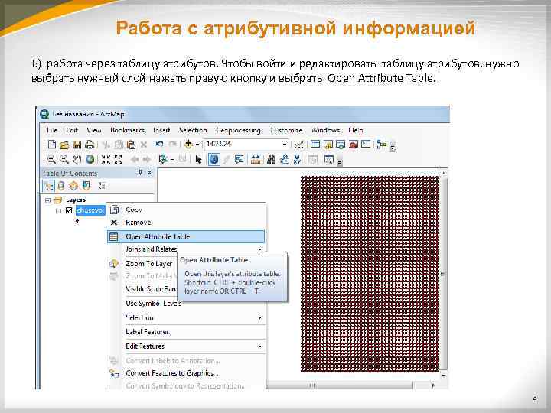Open the Customize menu
This screenshot has width=551, height=413.
tap(286, 130)
